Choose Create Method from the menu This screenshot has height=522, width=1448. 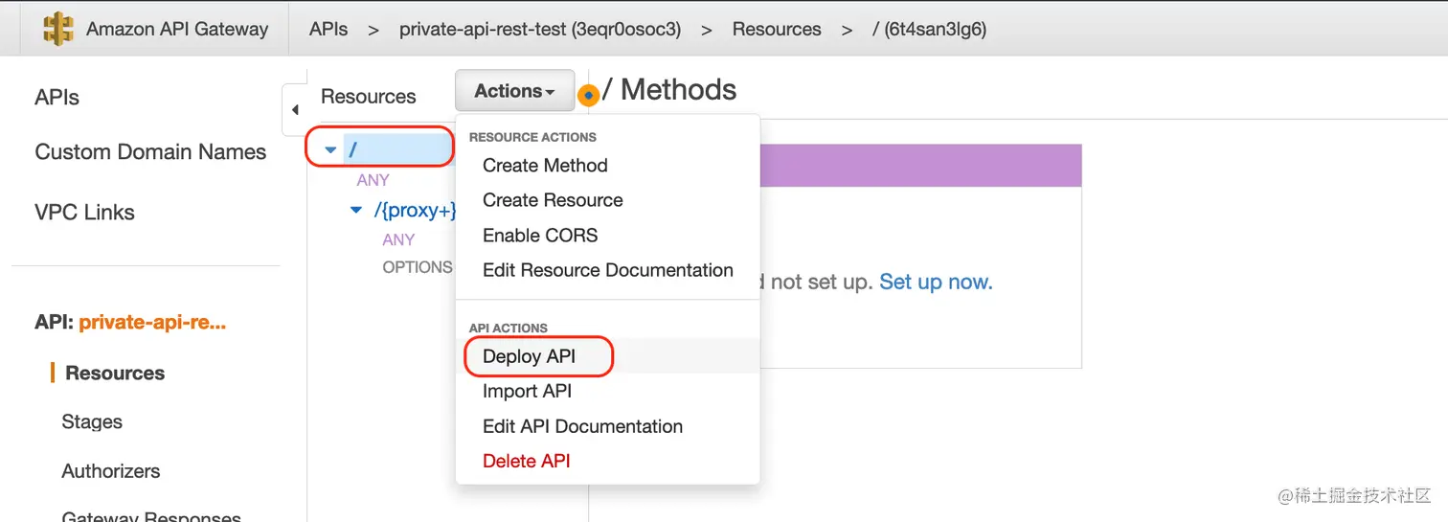(545, 166)
